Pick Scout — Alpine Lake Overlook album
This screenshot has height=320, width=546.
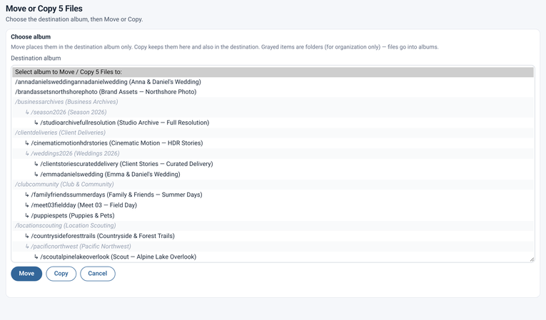point(273,257)
